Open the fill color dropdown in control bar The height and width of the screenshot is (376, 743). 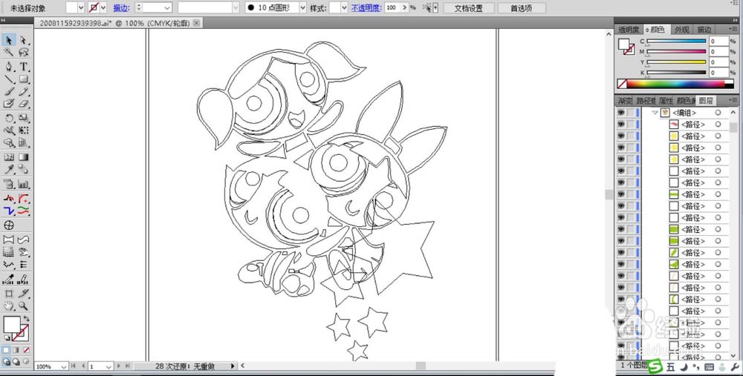click(80, 7)
